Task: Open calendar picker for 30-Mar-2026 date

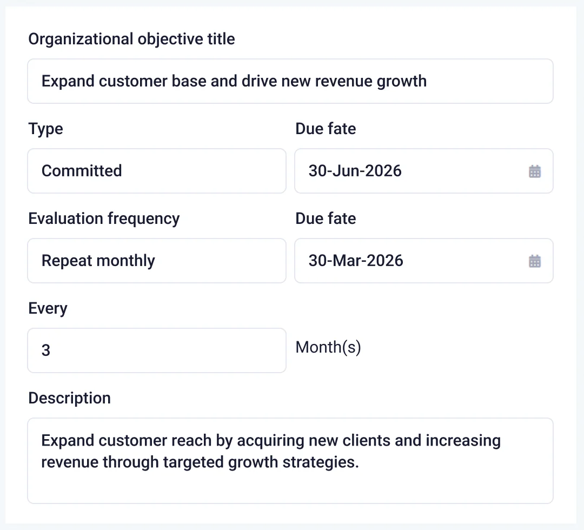Action: click(x=534, y=261)
